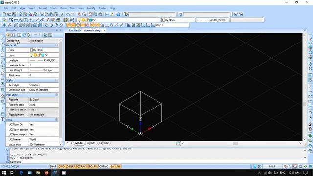The image size is (313, 176).
Task: Open the Raster menu
Action: (x=102, y=8)
